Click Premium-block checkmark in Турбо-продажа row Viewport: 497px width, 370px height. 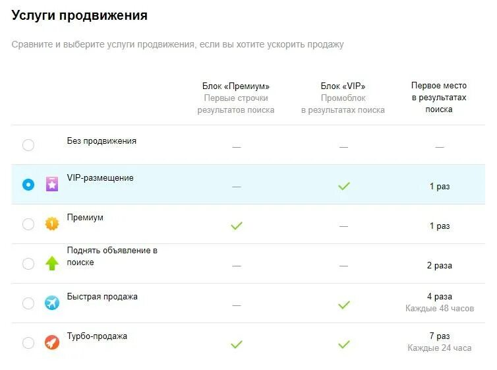point(237,344)
